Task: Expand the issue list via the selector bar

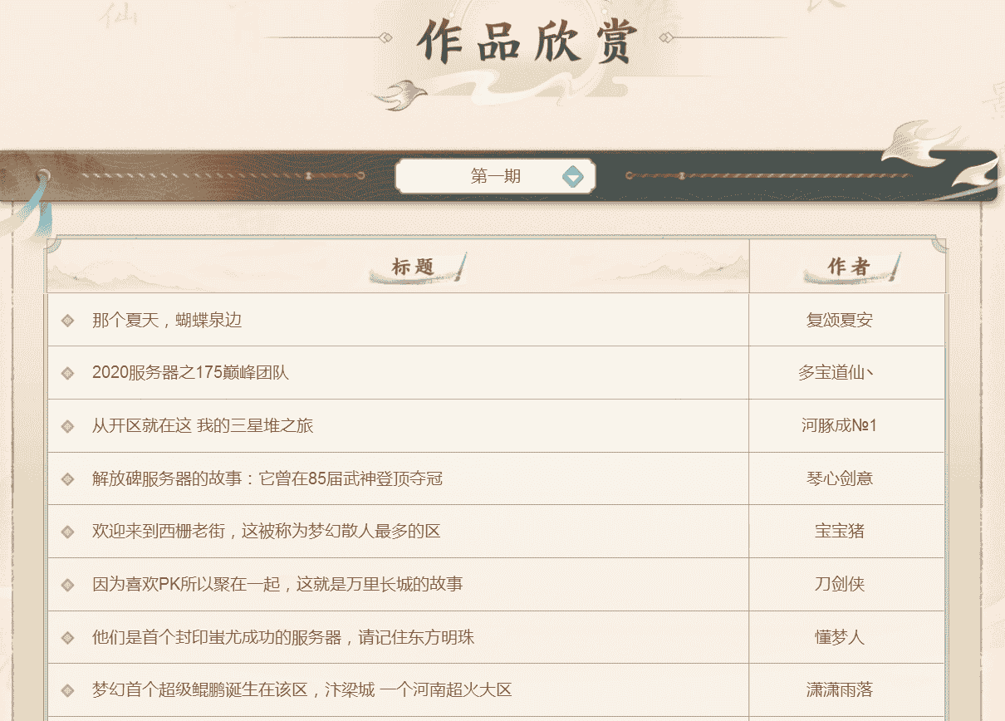Action: pyautogui.click(x=495, y=175)
